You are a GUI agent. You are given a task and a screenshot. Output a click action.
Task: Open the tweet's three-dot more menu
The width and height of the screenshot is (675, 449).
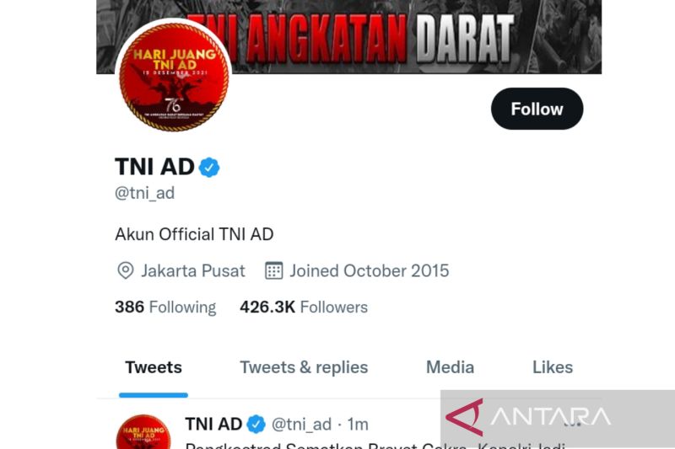pos(573,424)
